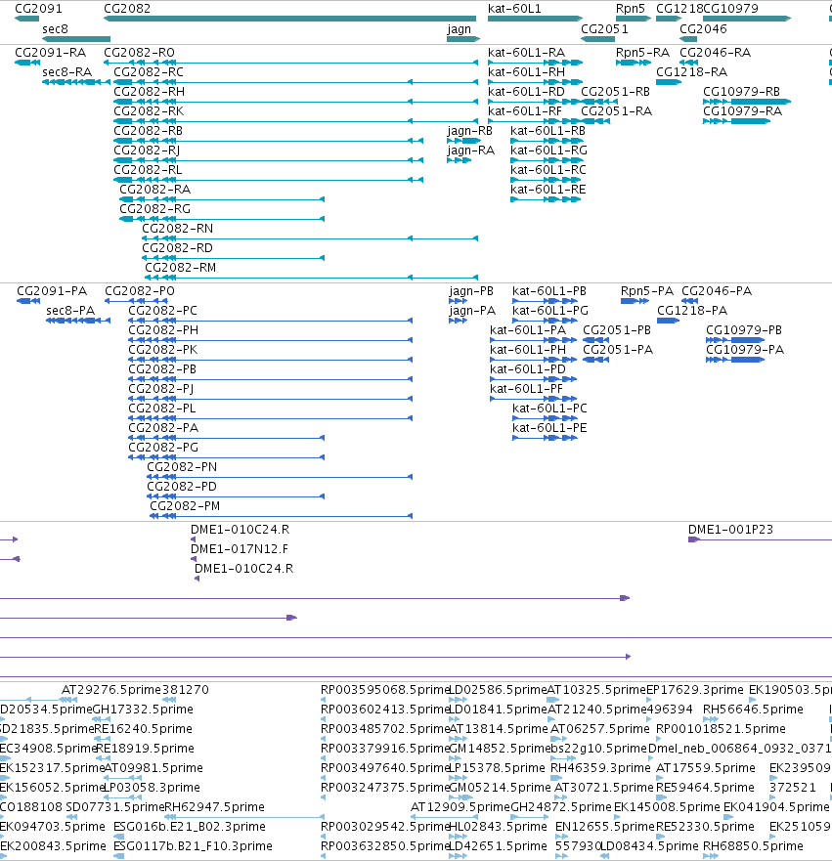
Task: Click protein CG2082-PM label
Action: pos(185,506)
